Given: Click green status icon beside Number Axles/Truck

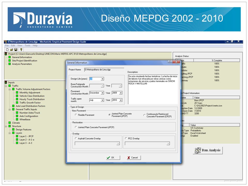Looking at the screenshot, I should coord(17,113).
